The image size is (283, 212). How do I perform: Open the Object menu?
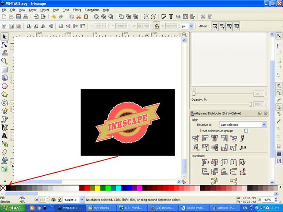(45, 10)
